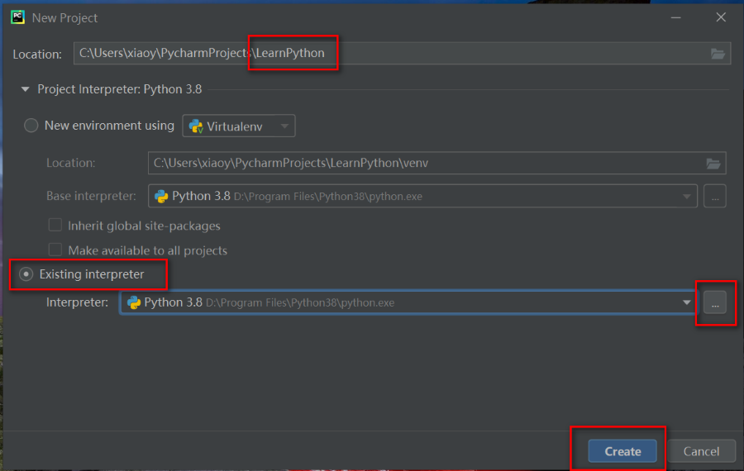Click the Interpreter combo box showing Python 3.8

tap(408, 302)
